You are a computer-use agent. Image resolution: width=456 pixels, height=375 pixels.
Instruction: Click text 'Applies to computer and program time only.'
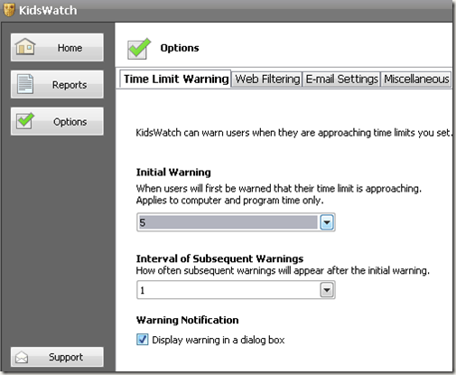coord(230,201)
